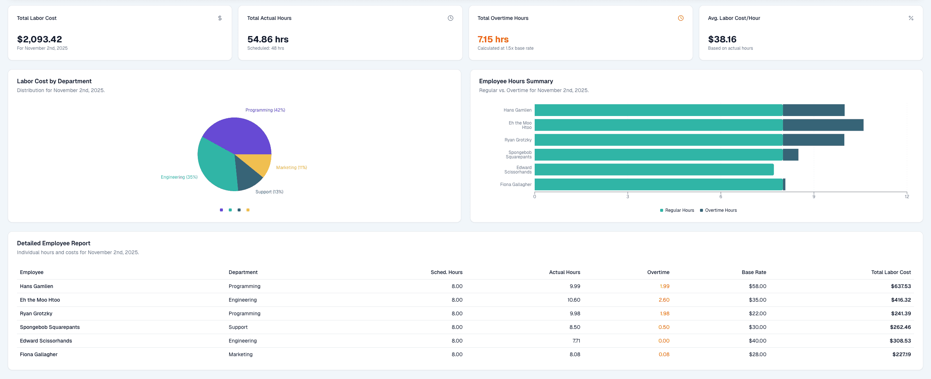Sort table by Employee column header
The image size is (931, 379).
coord(32,272)
